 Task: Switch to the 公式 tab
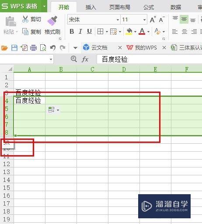(x=149, y=7)
